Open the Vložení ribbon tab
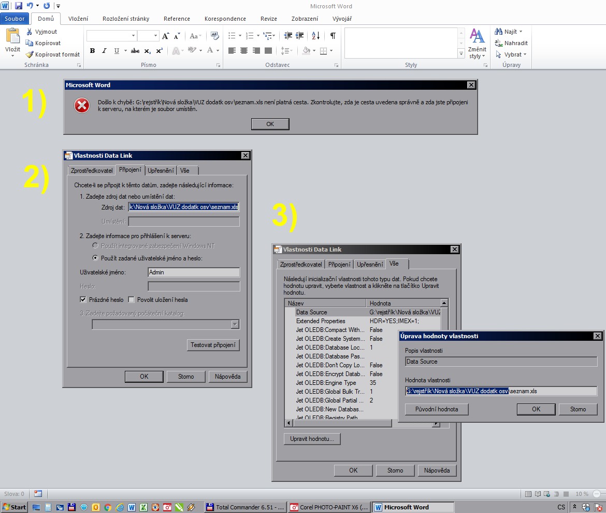 (78, 19)
